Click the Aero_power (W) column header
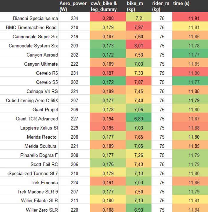Image resolution: width=208 pixels, height=212 pixels. point(73,6)
